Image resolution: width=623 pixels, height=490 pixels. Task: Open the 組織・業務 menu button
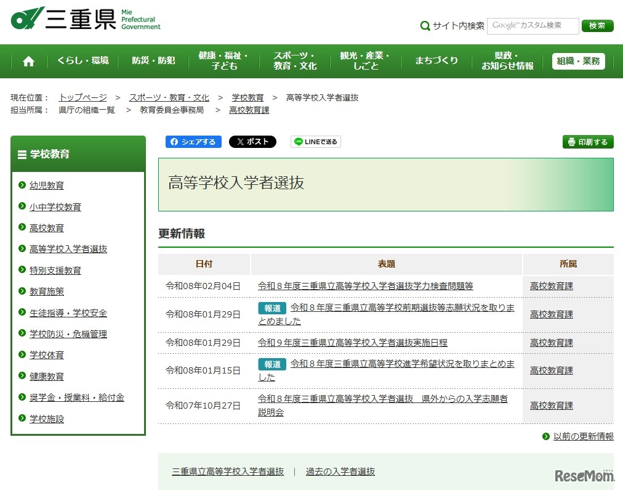pyautogui.click(x=577, y=61)
